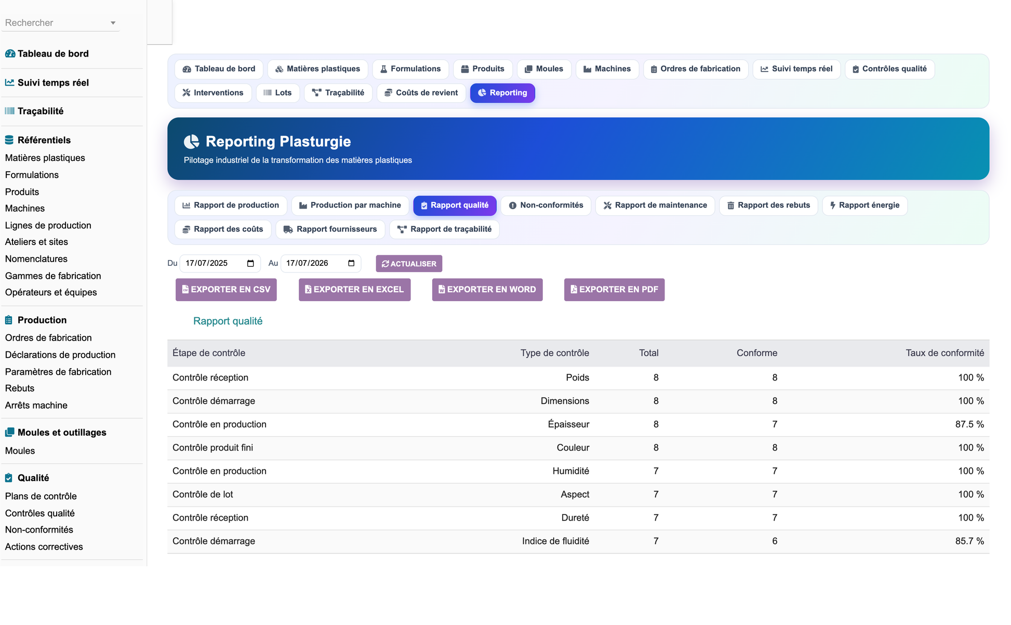Image resolution: width=1011 pixels, height=625 pixels.
Task: Click the barcode icon on Lots tab
Action: pos(268,93)
